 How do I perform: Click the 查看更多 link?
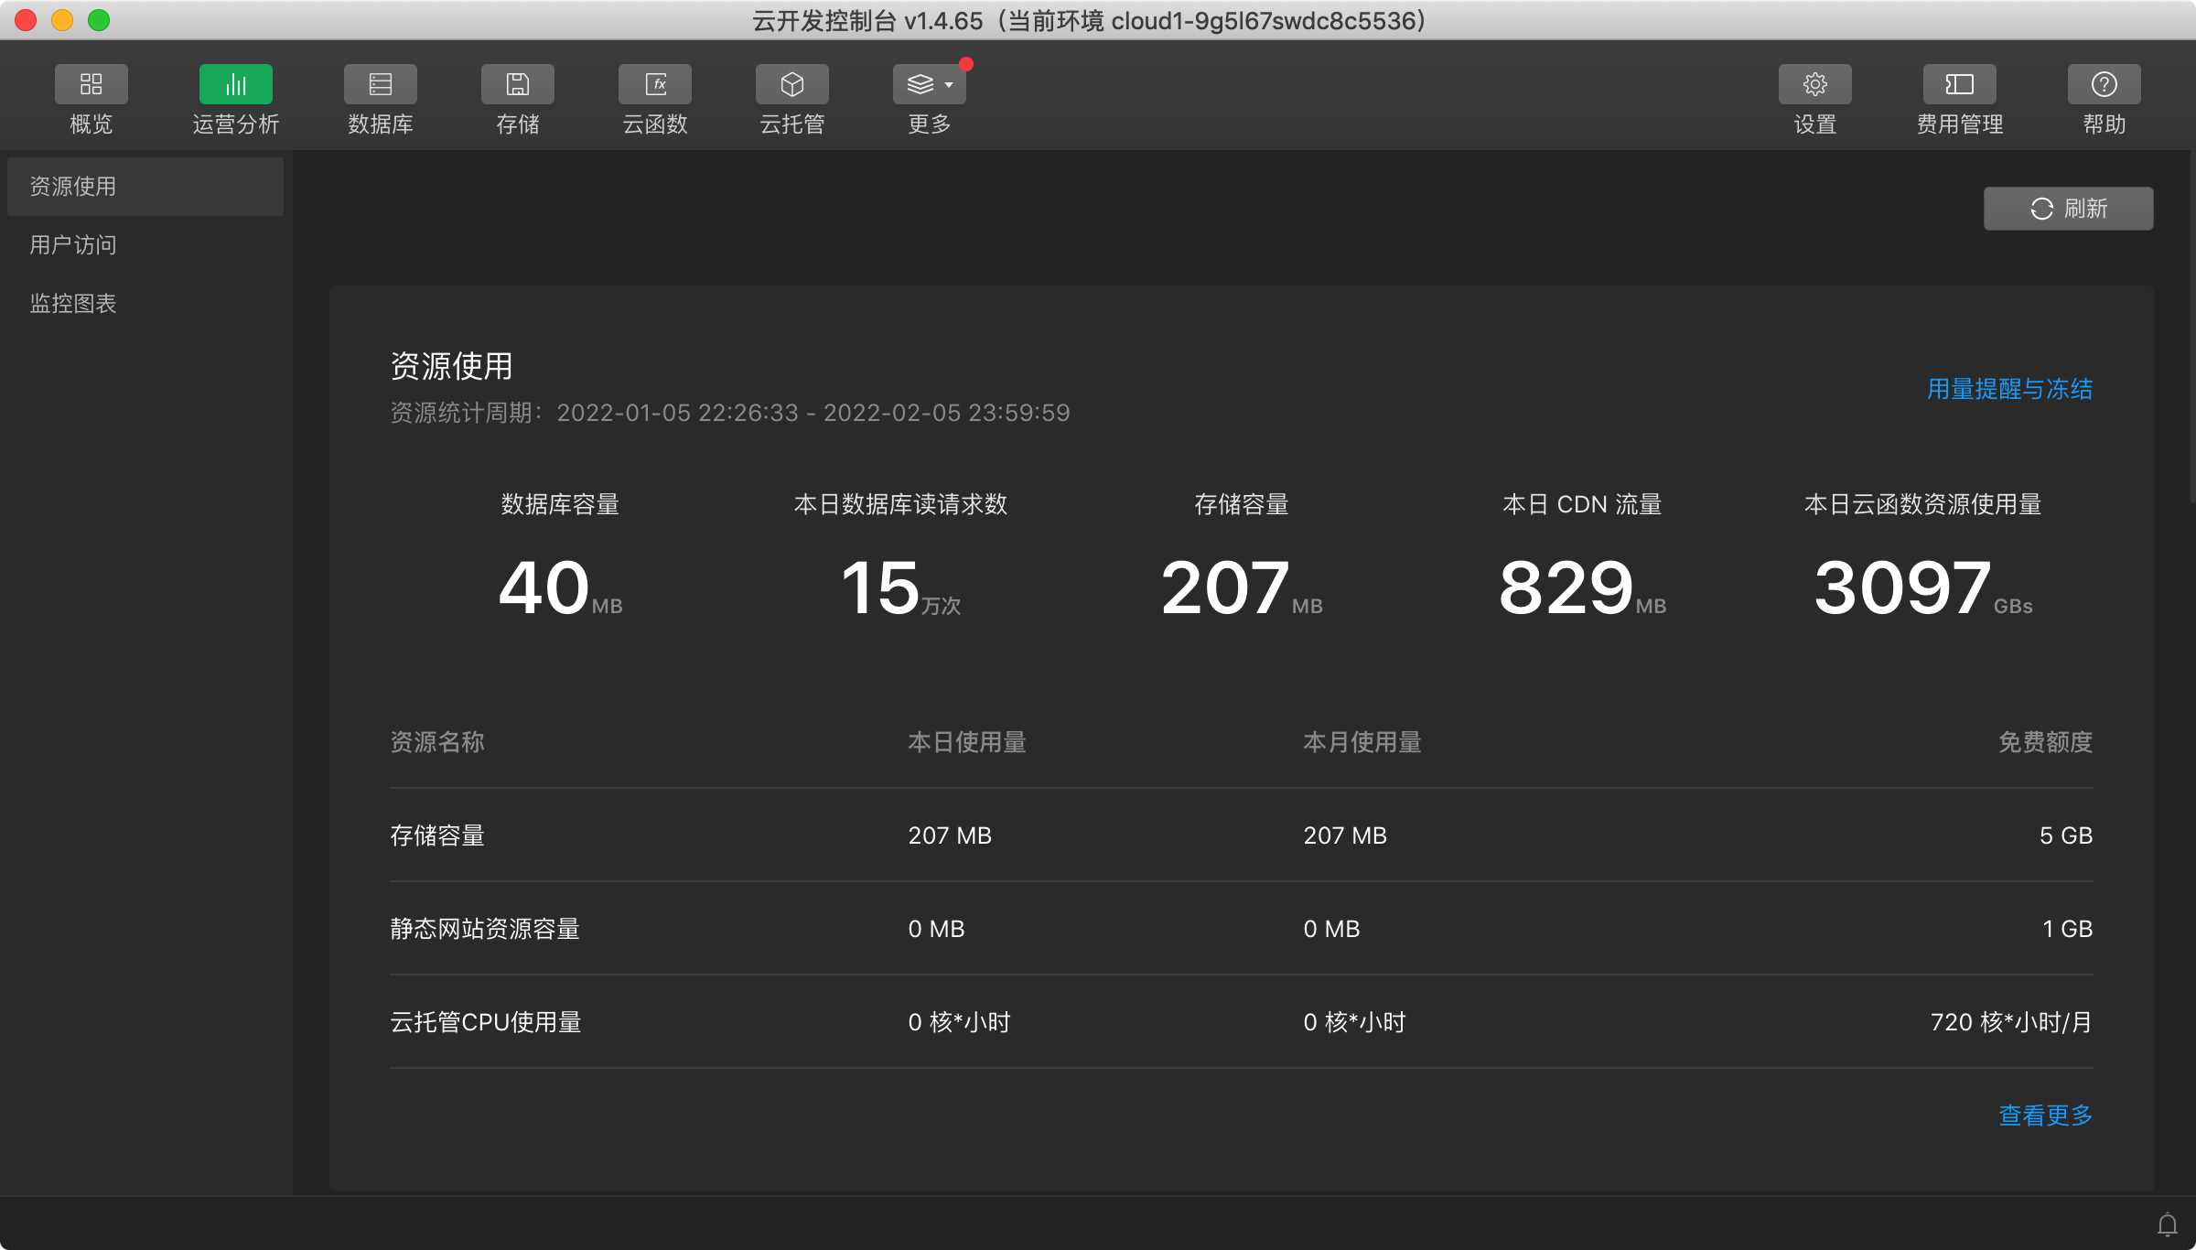pyautogui.click(x=2045, y=1115)
